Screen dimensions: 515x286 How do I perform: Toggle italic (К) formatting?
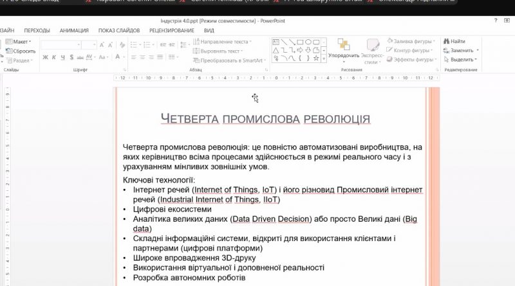[54, 57]
